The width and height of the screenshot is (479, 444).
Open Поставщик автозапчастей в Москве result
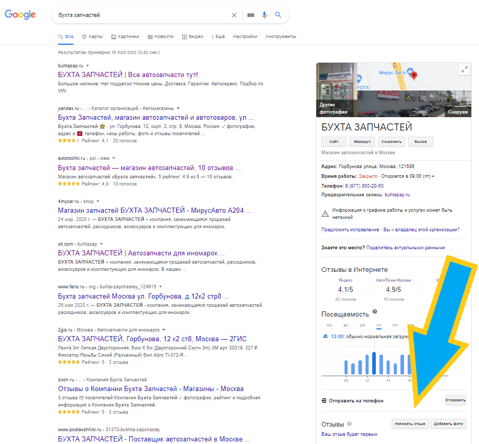tap(154, 439)
